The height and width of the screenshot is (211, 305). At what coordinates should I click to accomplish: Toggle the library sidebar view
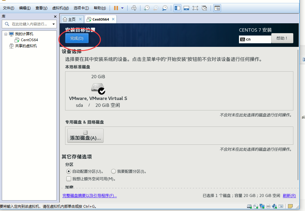pos(177,8)
